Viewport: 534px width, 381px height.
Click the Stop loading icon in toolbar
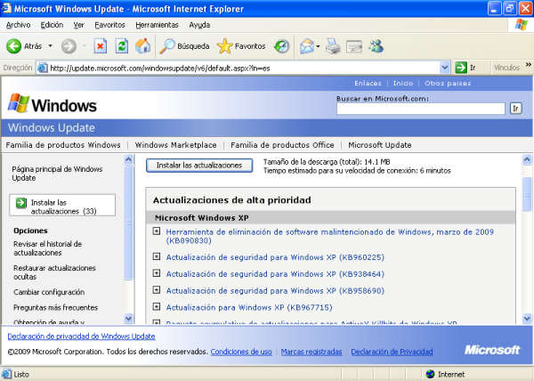point(100,45)
